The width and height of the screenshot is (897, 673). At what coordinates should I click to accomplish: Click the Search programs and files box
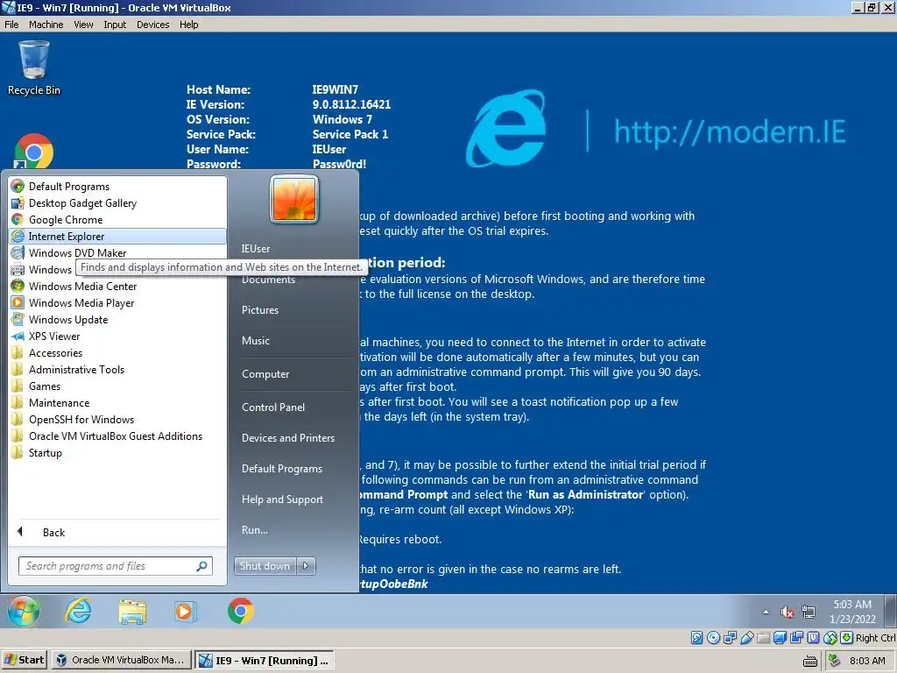point(115,566)
